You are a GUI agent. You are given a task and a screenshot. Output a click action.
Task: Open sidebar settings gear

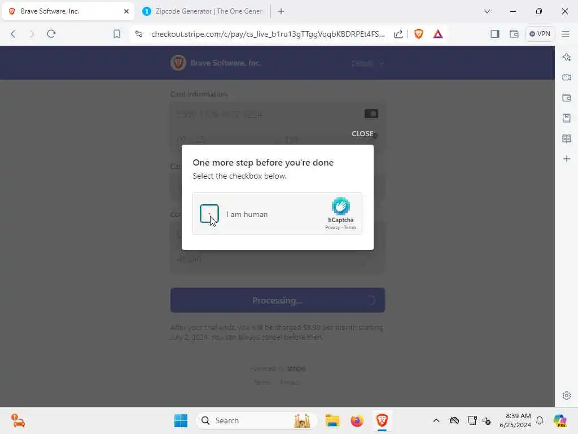click(x=567, y=396)
